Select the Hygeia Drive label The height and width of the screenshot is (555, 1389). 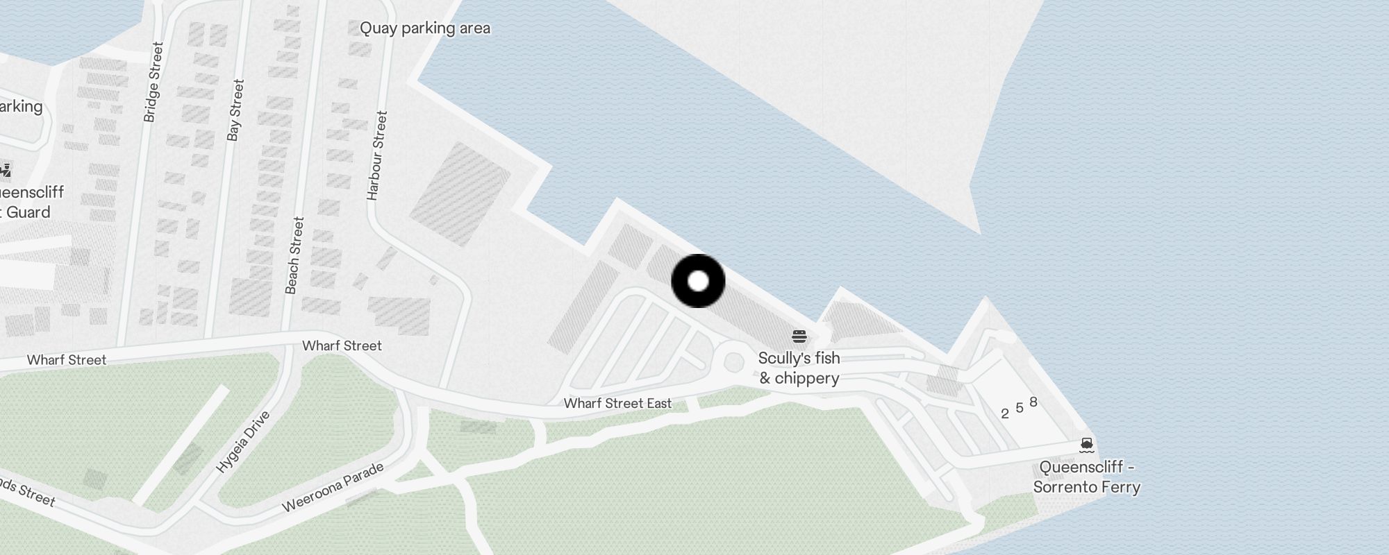242,442
